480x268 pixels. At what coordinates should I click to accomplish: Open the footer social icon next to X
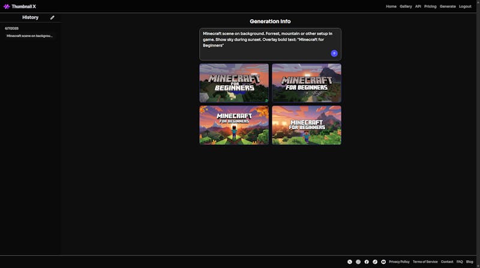tap(358, 261)
